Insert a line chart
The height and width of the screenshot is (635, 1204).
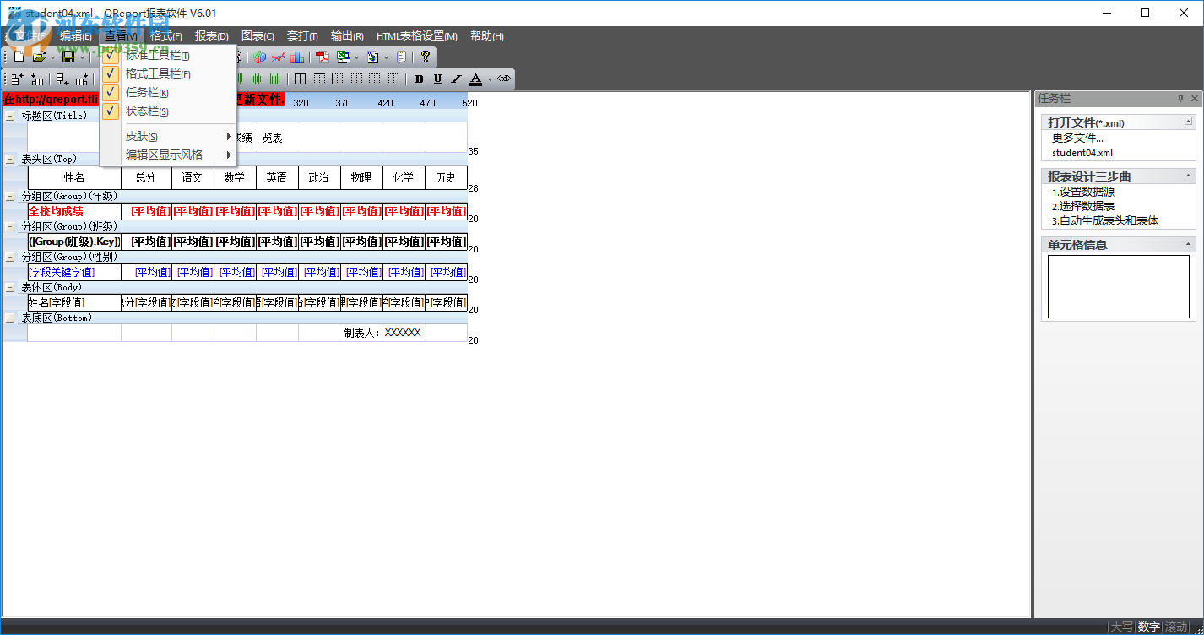[x=279, y=57]
